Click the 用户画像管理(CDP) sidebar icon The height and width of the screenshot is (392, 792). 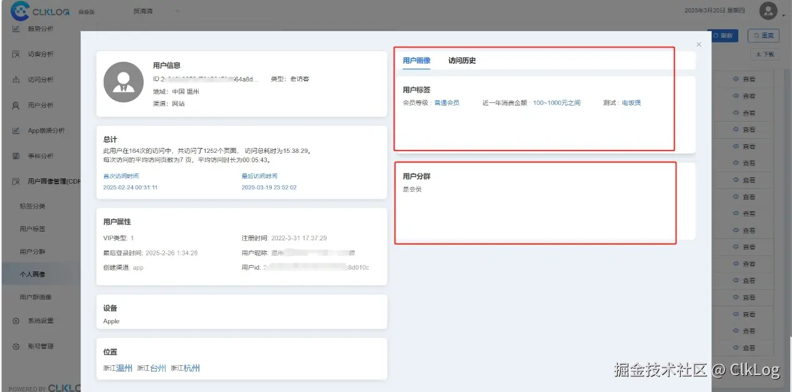16,182
